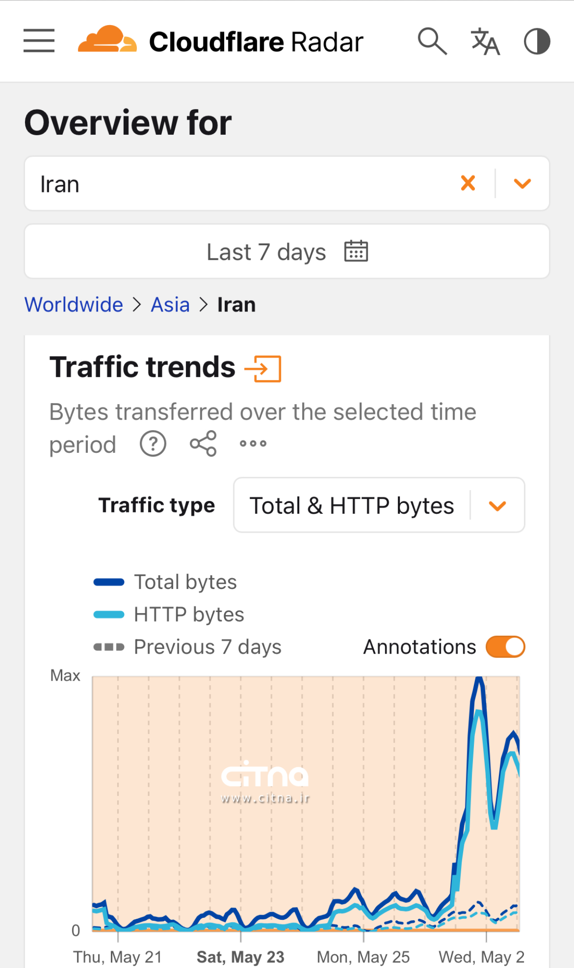574x968 pixels.
Task: Go to Worldwide breadcrumb link
Action: tap(74, 305)
